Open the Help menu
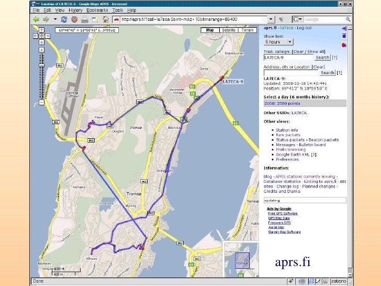This screenshot has height=286, width=381. point(132,10)
